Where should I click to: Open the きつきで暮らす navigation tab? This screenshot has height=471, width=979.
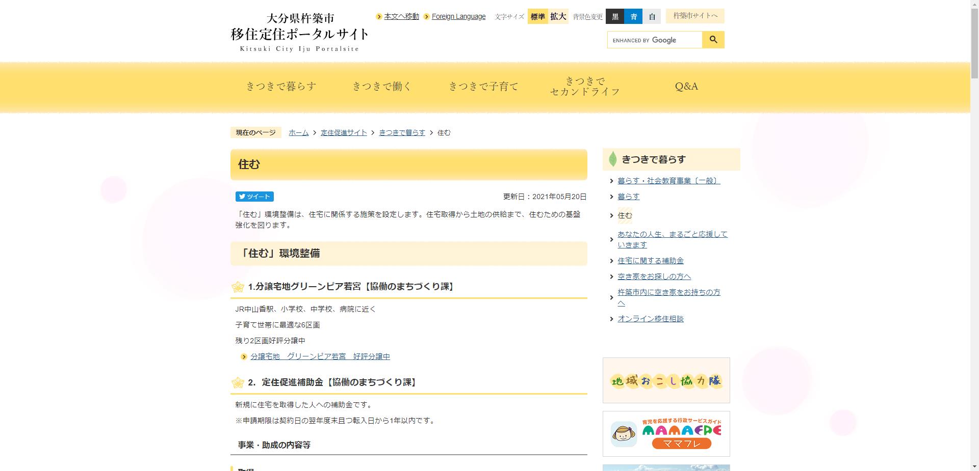tap(282, 86)
